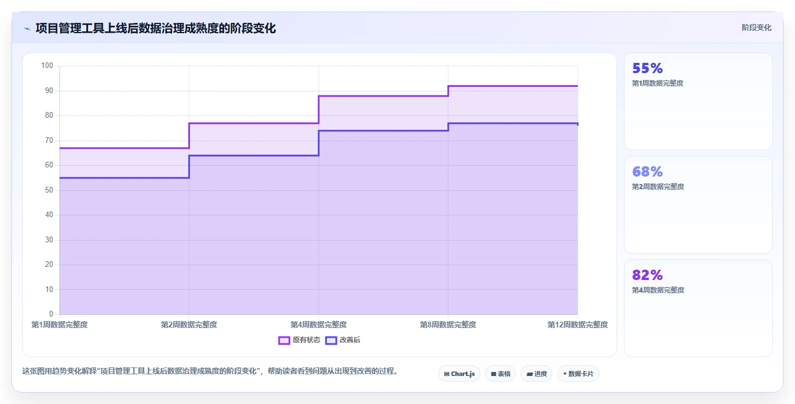Viewport: 795px width, 404px height.
Task: Open the 82% 第4周数据完整度 card
Action: pyautogui.click(x=698, y=308)
